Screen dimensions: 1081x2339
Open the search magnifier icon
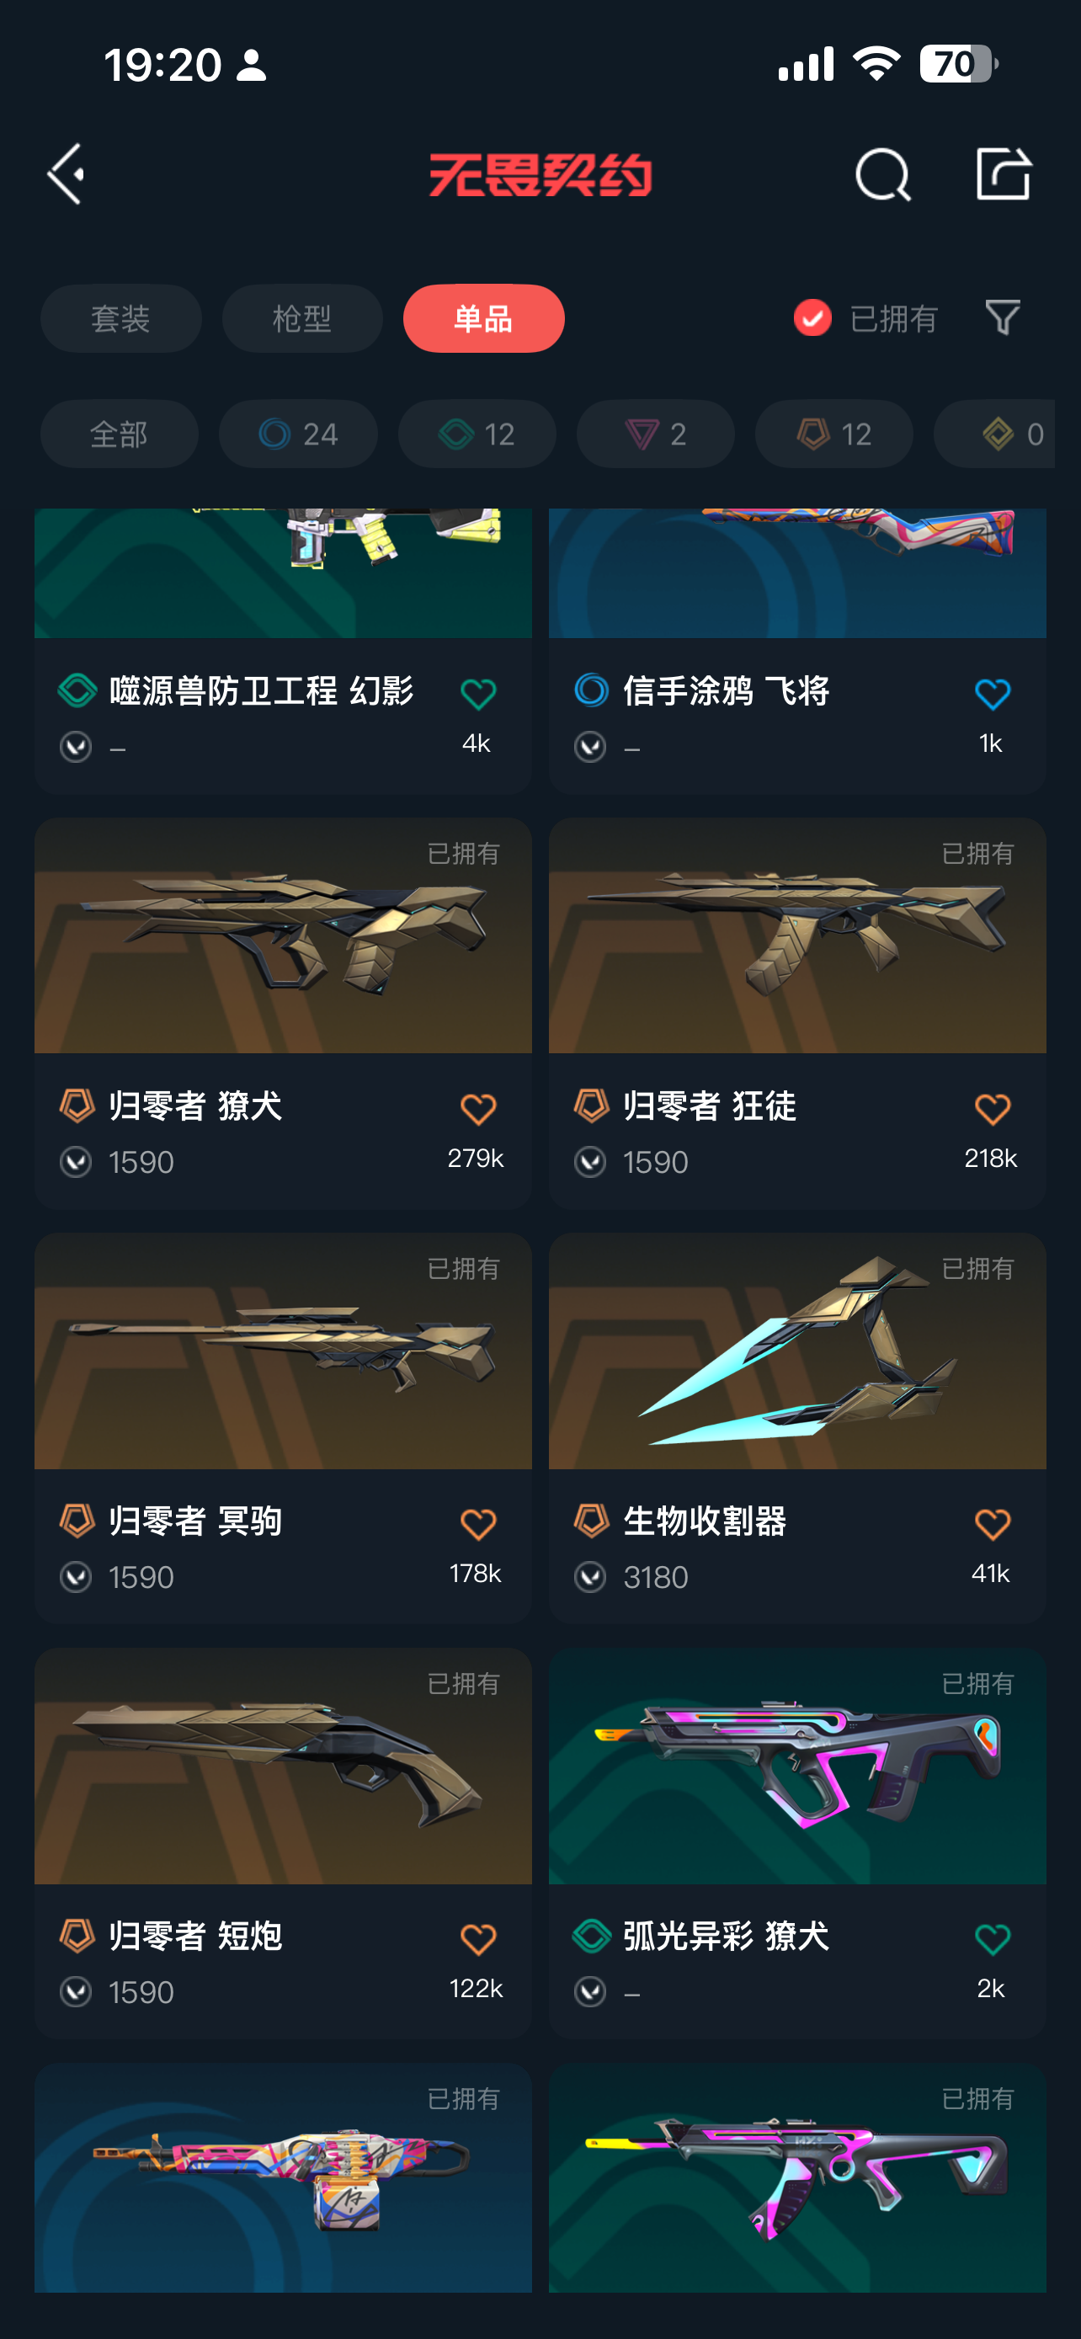coord(883,173)
